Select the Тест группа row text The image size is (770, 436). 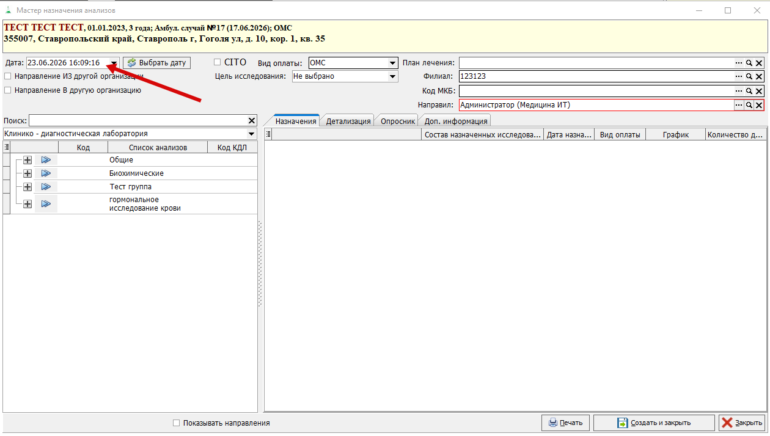coord(130,187)
